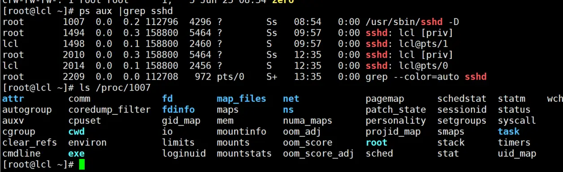Click PID 1498 in the process list

click(74, 44)
